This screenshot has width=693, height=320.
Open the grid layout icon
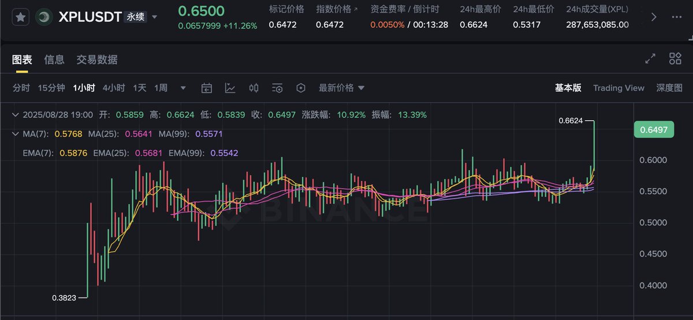tap(675, 58)
